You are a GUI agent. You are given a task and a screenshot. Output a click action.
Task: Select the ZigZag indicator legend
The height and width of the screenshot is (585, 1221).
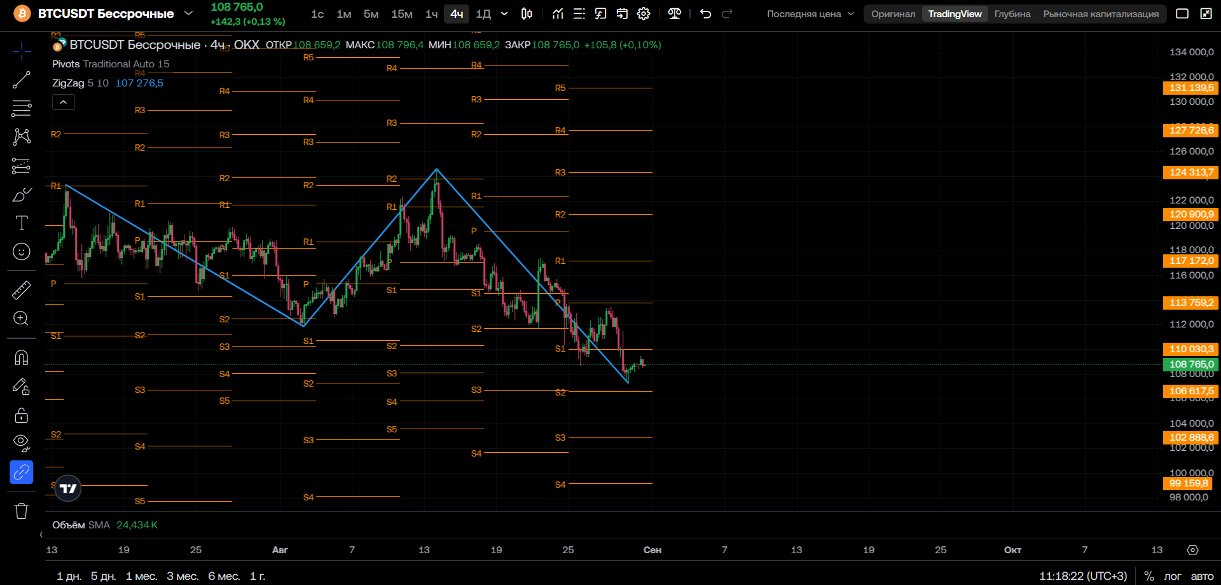tap(107, 83)
